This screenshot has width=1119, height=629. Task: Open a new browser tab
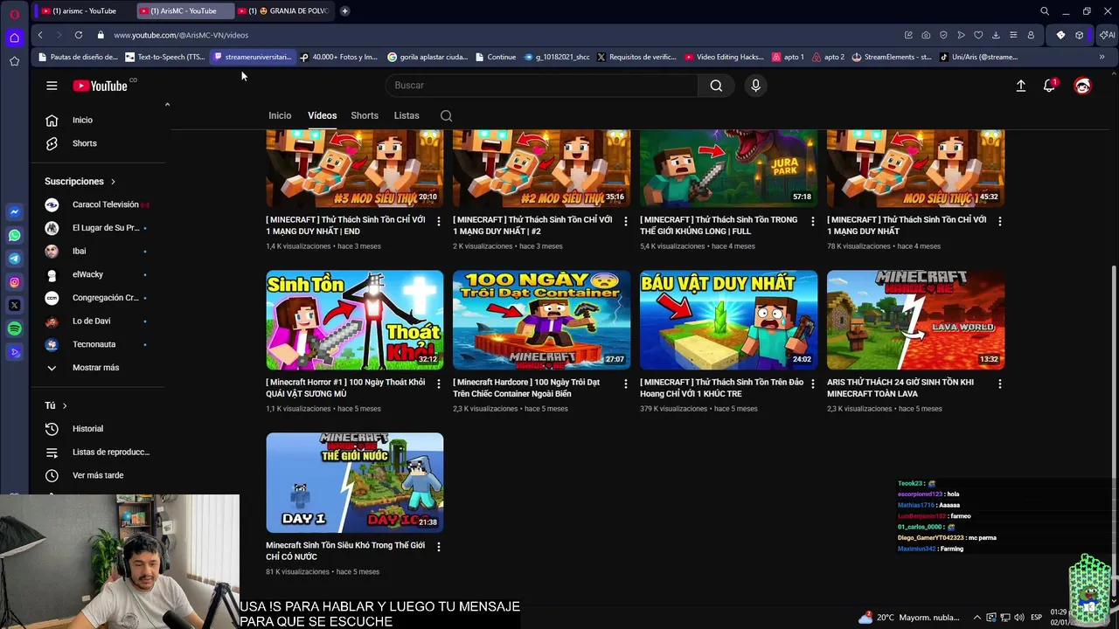click(x=344, y=11)
